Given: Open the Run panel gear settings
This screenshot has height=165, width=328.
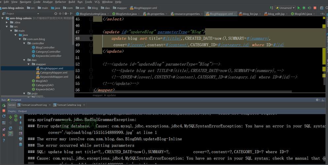Looking at the screenshot, I should pos(318,100).
